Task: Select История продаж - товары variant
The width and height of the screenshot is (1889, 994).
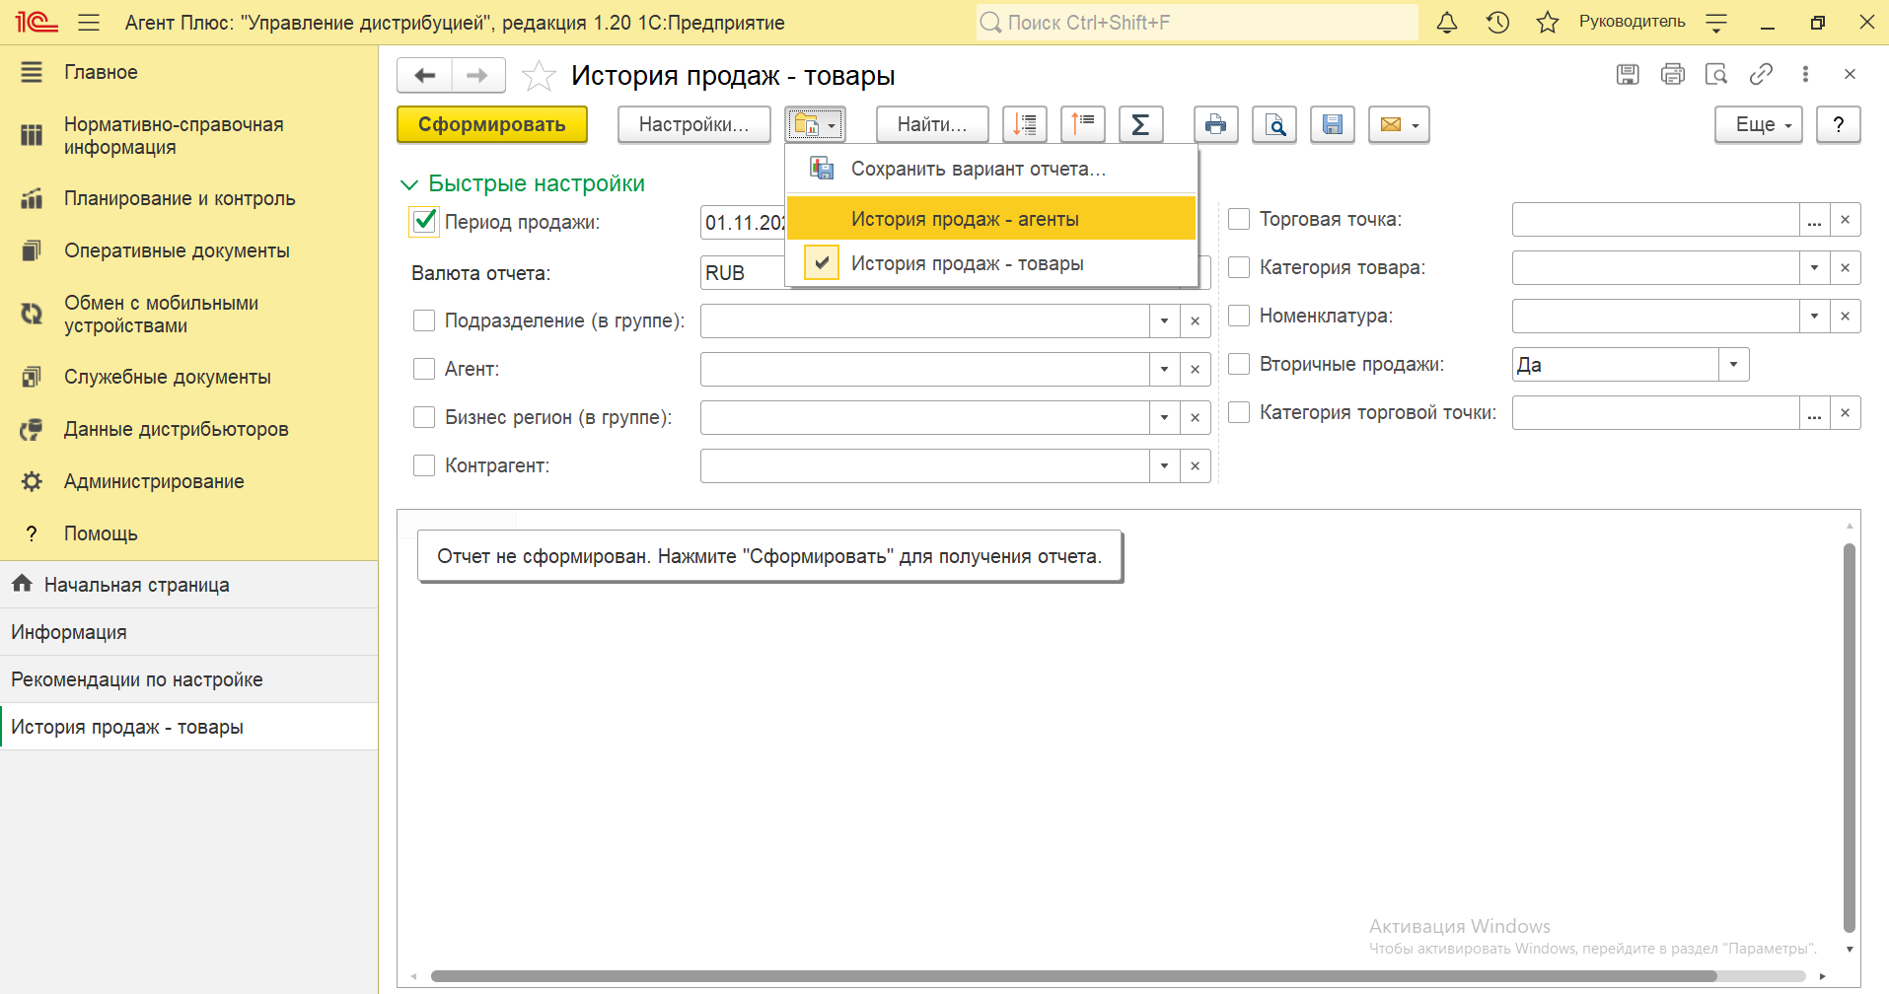Action: click(x=991, y=263)
